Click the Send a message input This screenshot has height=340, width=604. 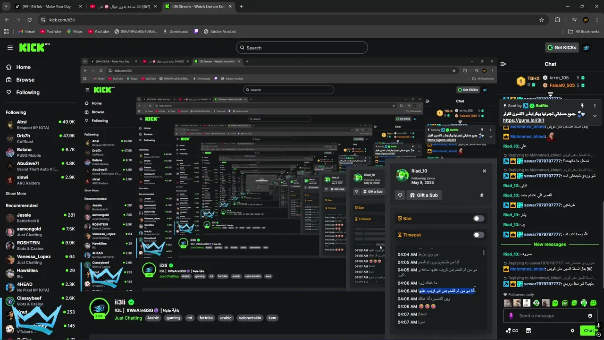tap(550, 316)
